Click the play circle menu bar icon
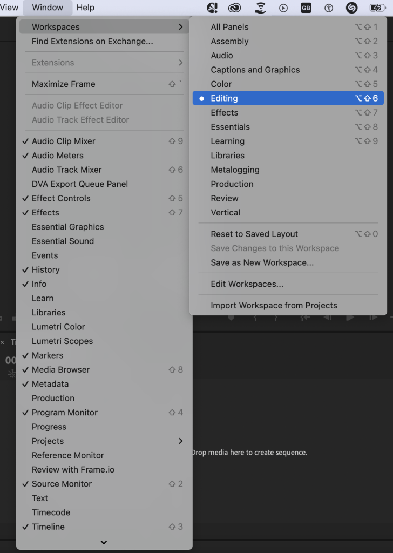The image size is (393, 553). 283,8
